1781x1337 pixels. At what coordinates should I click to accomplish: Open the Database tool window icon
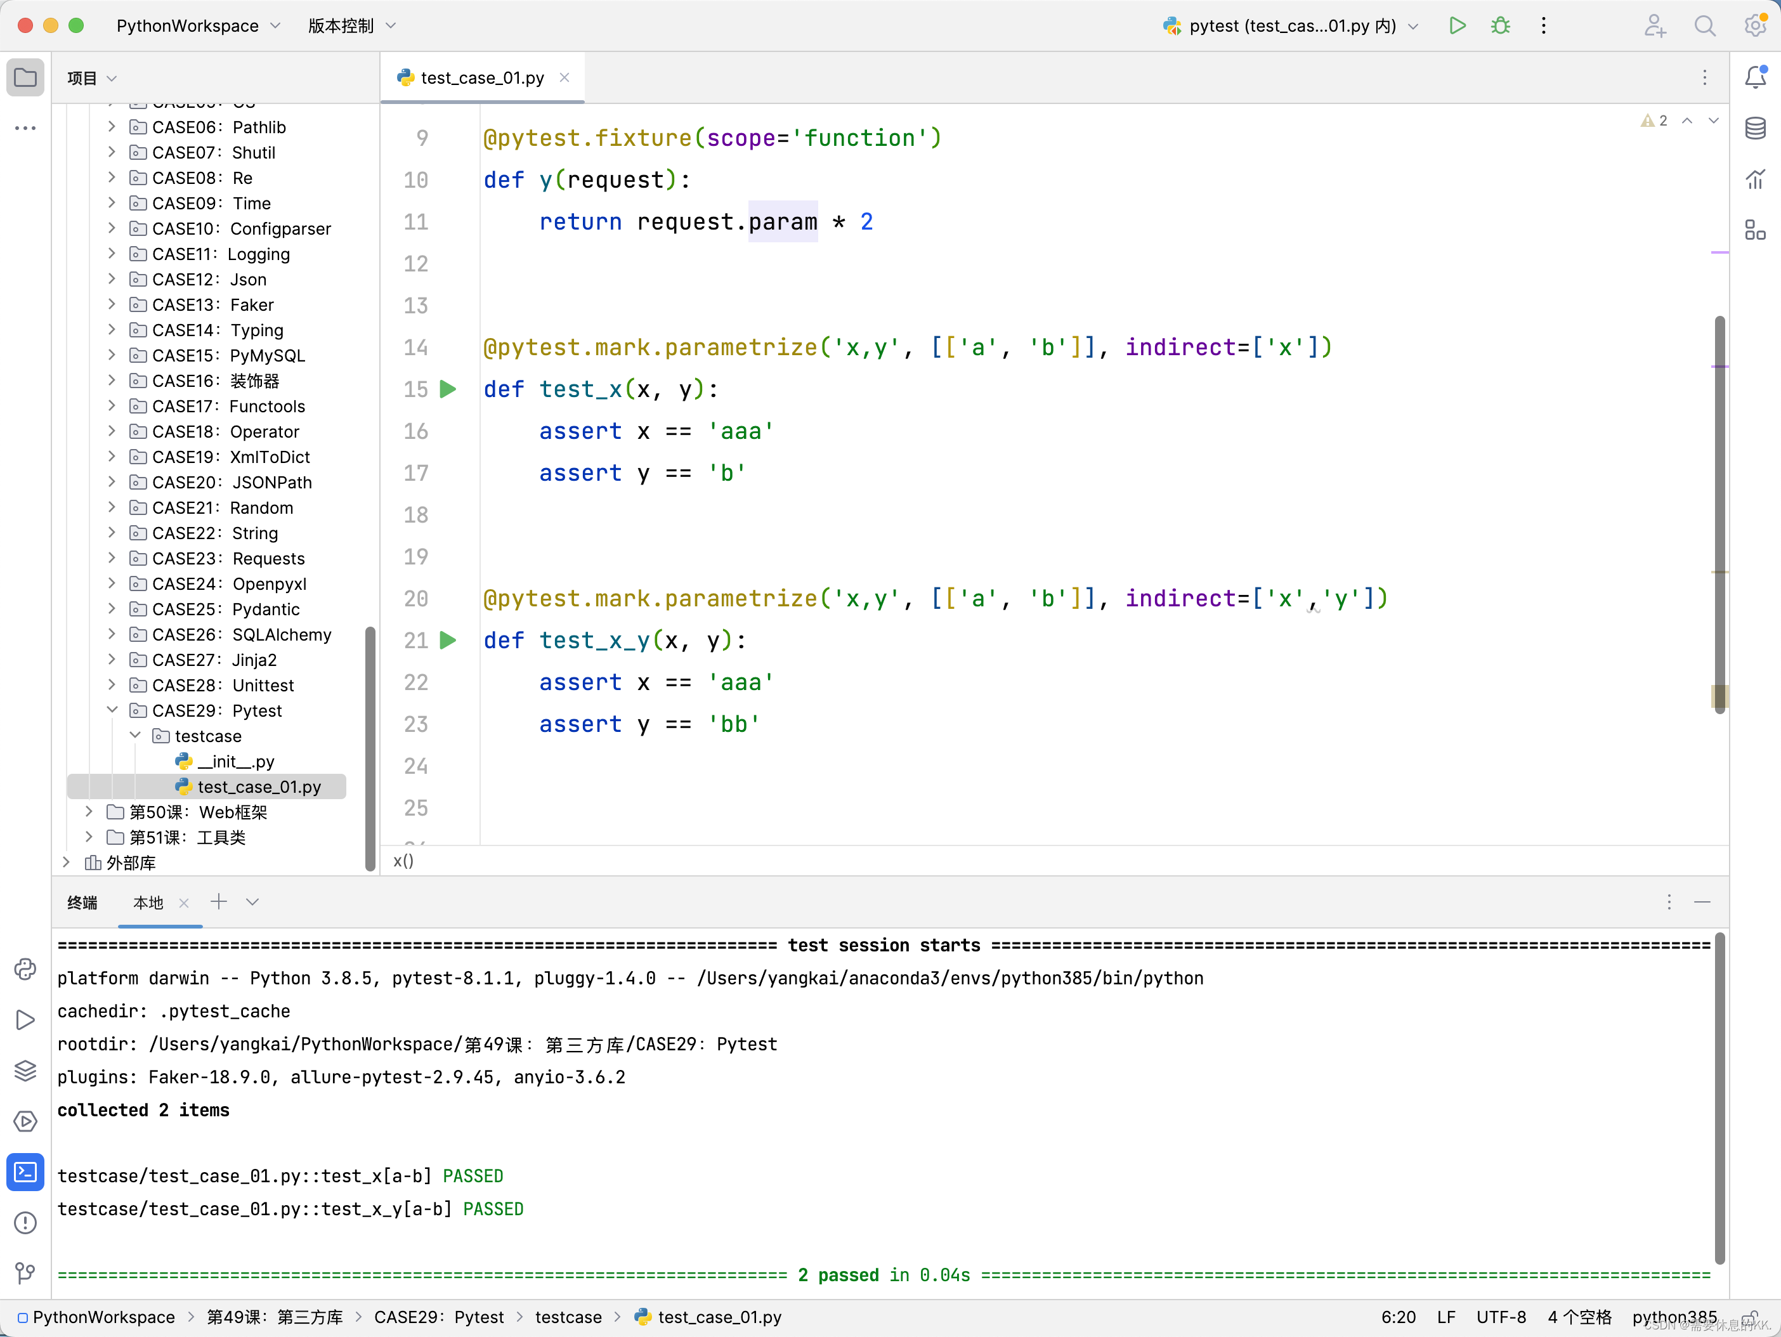coord(1755,128)
